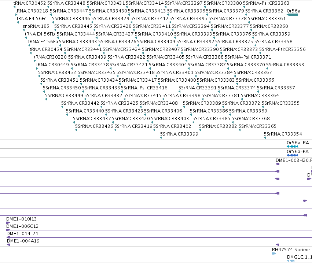
Task: Select the tRNA:E4:56Fc label
Action: click(x=32, y=19)
